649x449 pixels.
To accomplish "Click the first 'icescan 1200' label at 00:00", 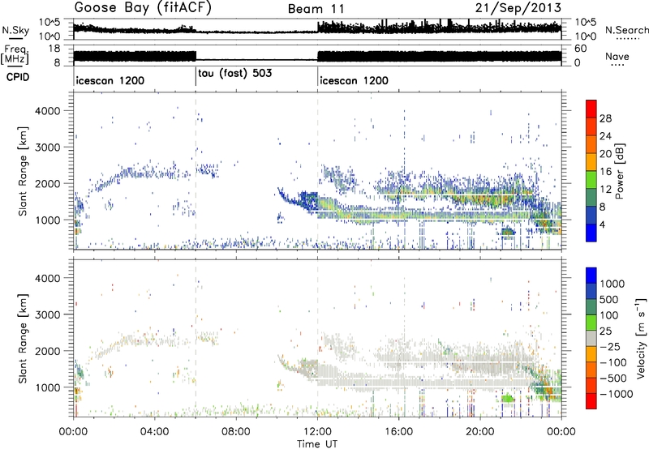I will 110,80.
